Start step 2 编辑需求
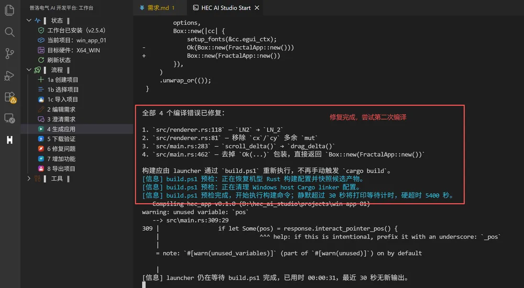The image size is (524, 288). click(77, 109)
